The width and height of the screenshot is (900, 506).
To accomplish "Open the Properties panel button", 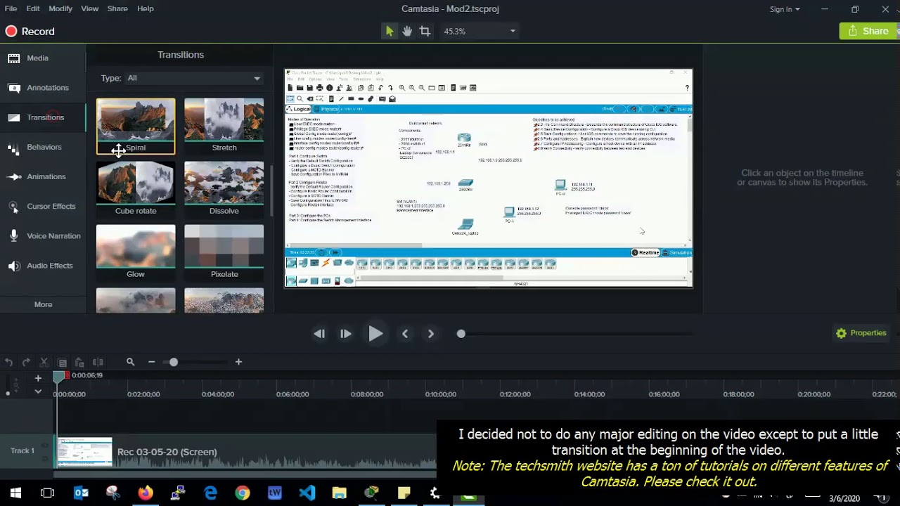I will 861,333.
